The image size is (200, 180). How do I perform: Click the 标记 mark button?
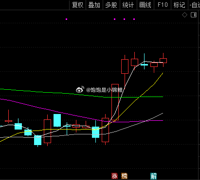180,5
